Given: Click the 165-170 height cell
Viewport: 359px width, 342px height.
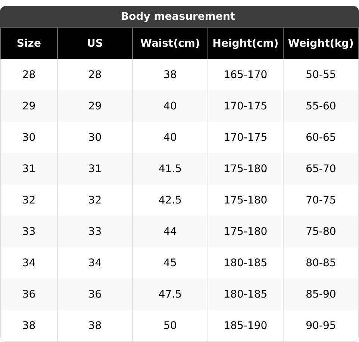Looking at the screenshot, I should 245,75.
